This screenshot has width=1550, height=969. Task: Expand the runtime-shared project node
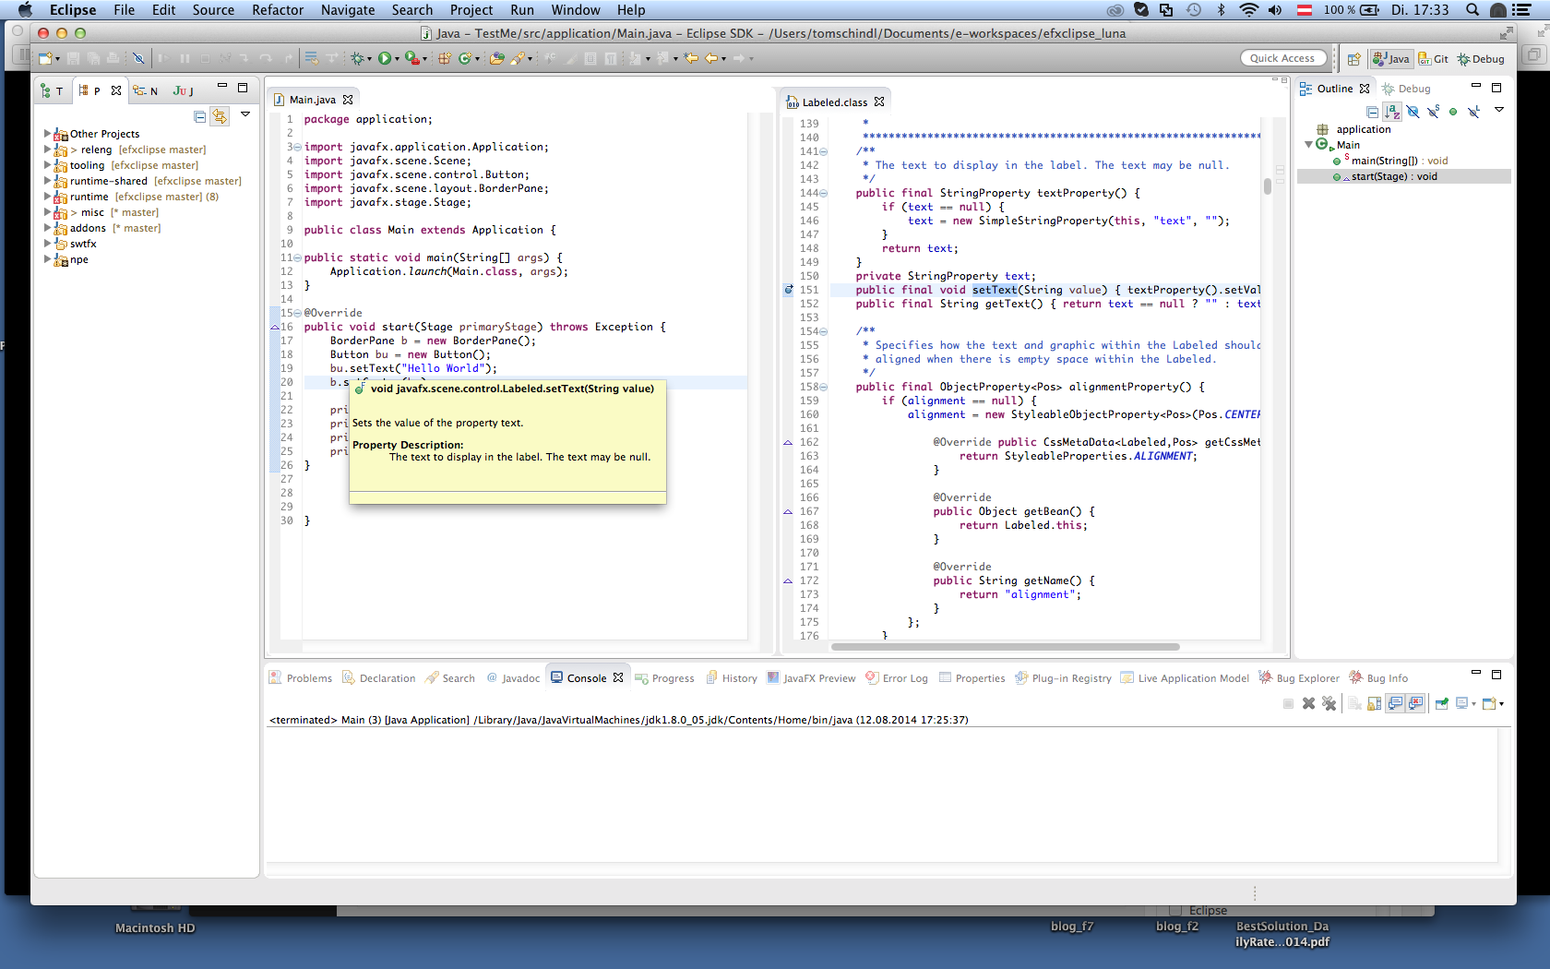click(47, 181)
